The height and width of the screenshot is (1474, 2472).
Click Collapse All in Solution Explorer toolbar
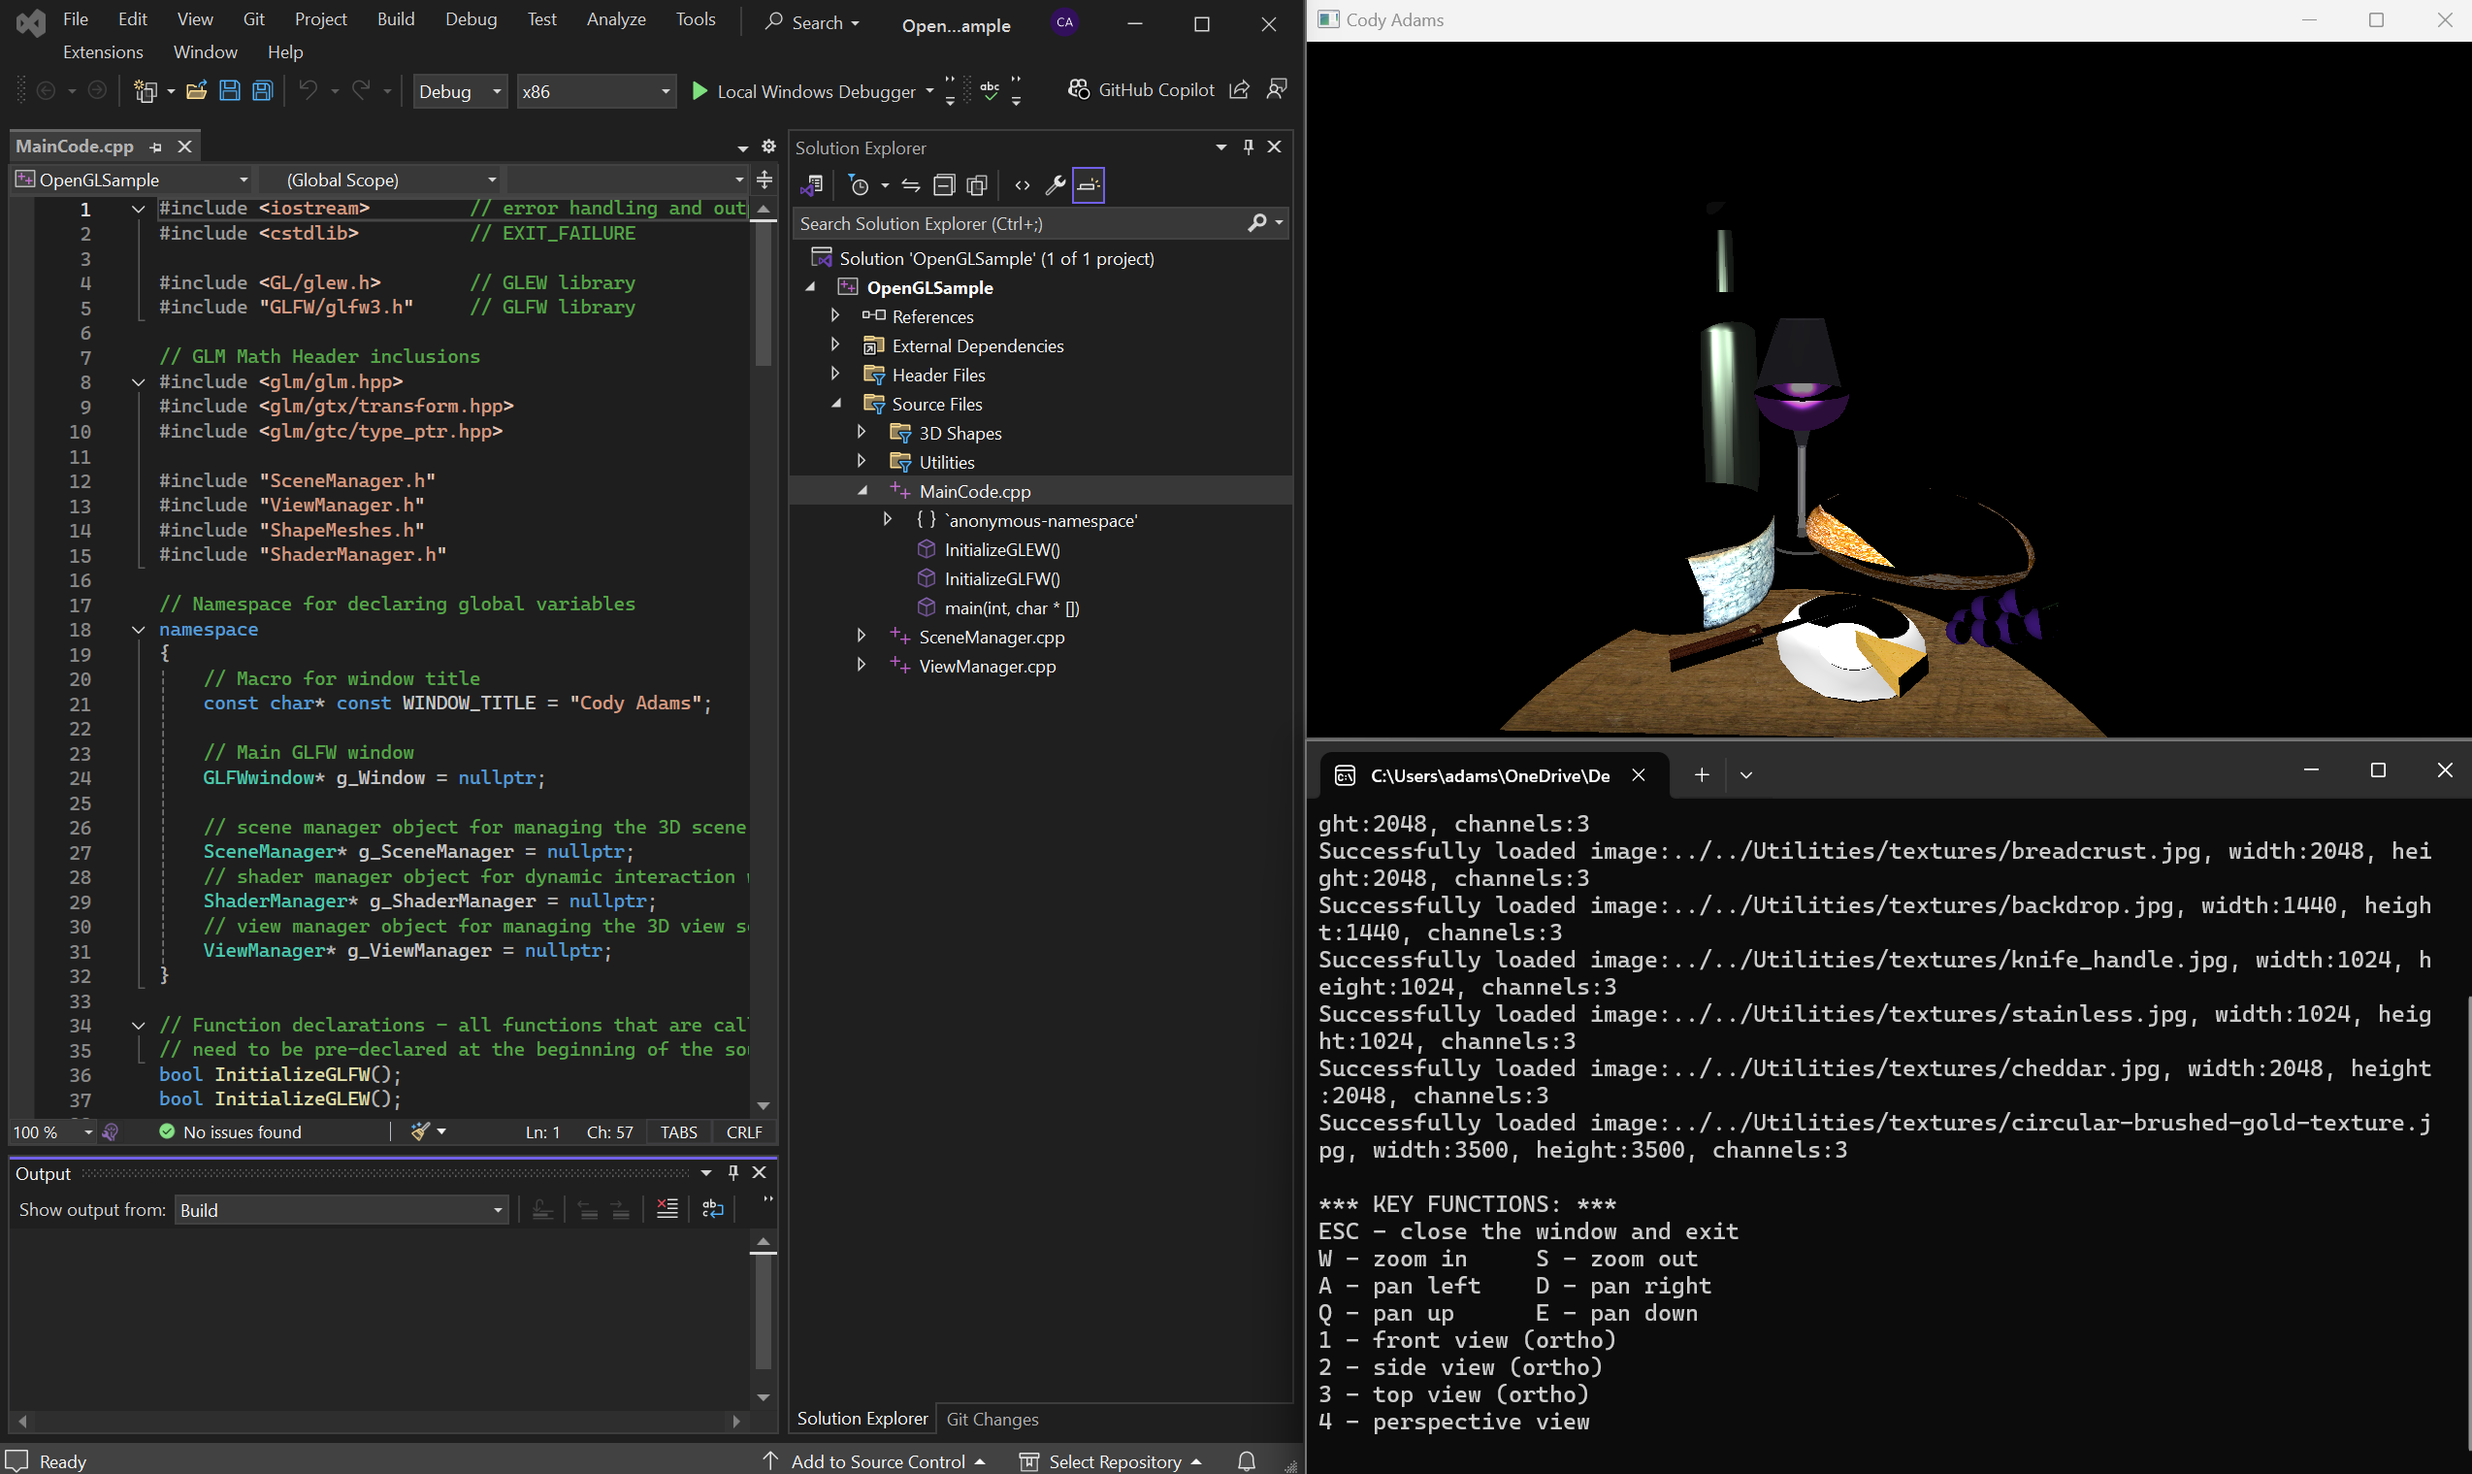coord(944,185)
